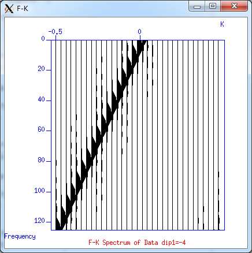Image resolution: width=252 pixels, height=253 pixels.
Task: Click the frequency tick label 120
Action: (x=39, y=221)
